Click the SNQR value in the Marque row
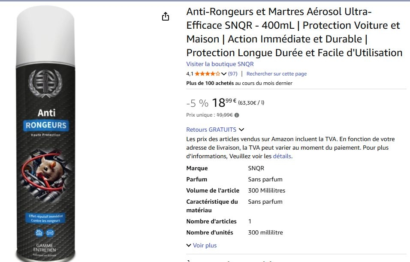Screen dimensions: 410x262 [x=256, y=168]
